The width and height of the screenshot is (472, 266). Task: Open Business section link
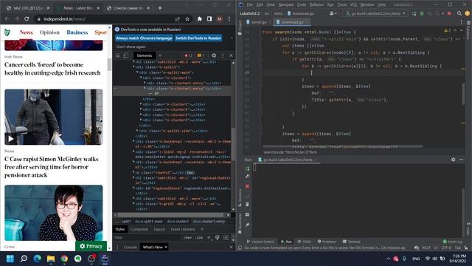click(77, 33)
